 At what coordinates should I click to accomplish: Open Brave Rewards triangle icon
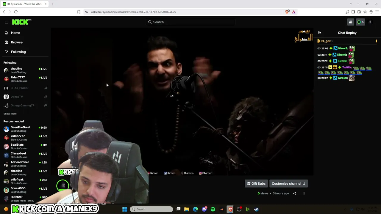coord(293,12)
